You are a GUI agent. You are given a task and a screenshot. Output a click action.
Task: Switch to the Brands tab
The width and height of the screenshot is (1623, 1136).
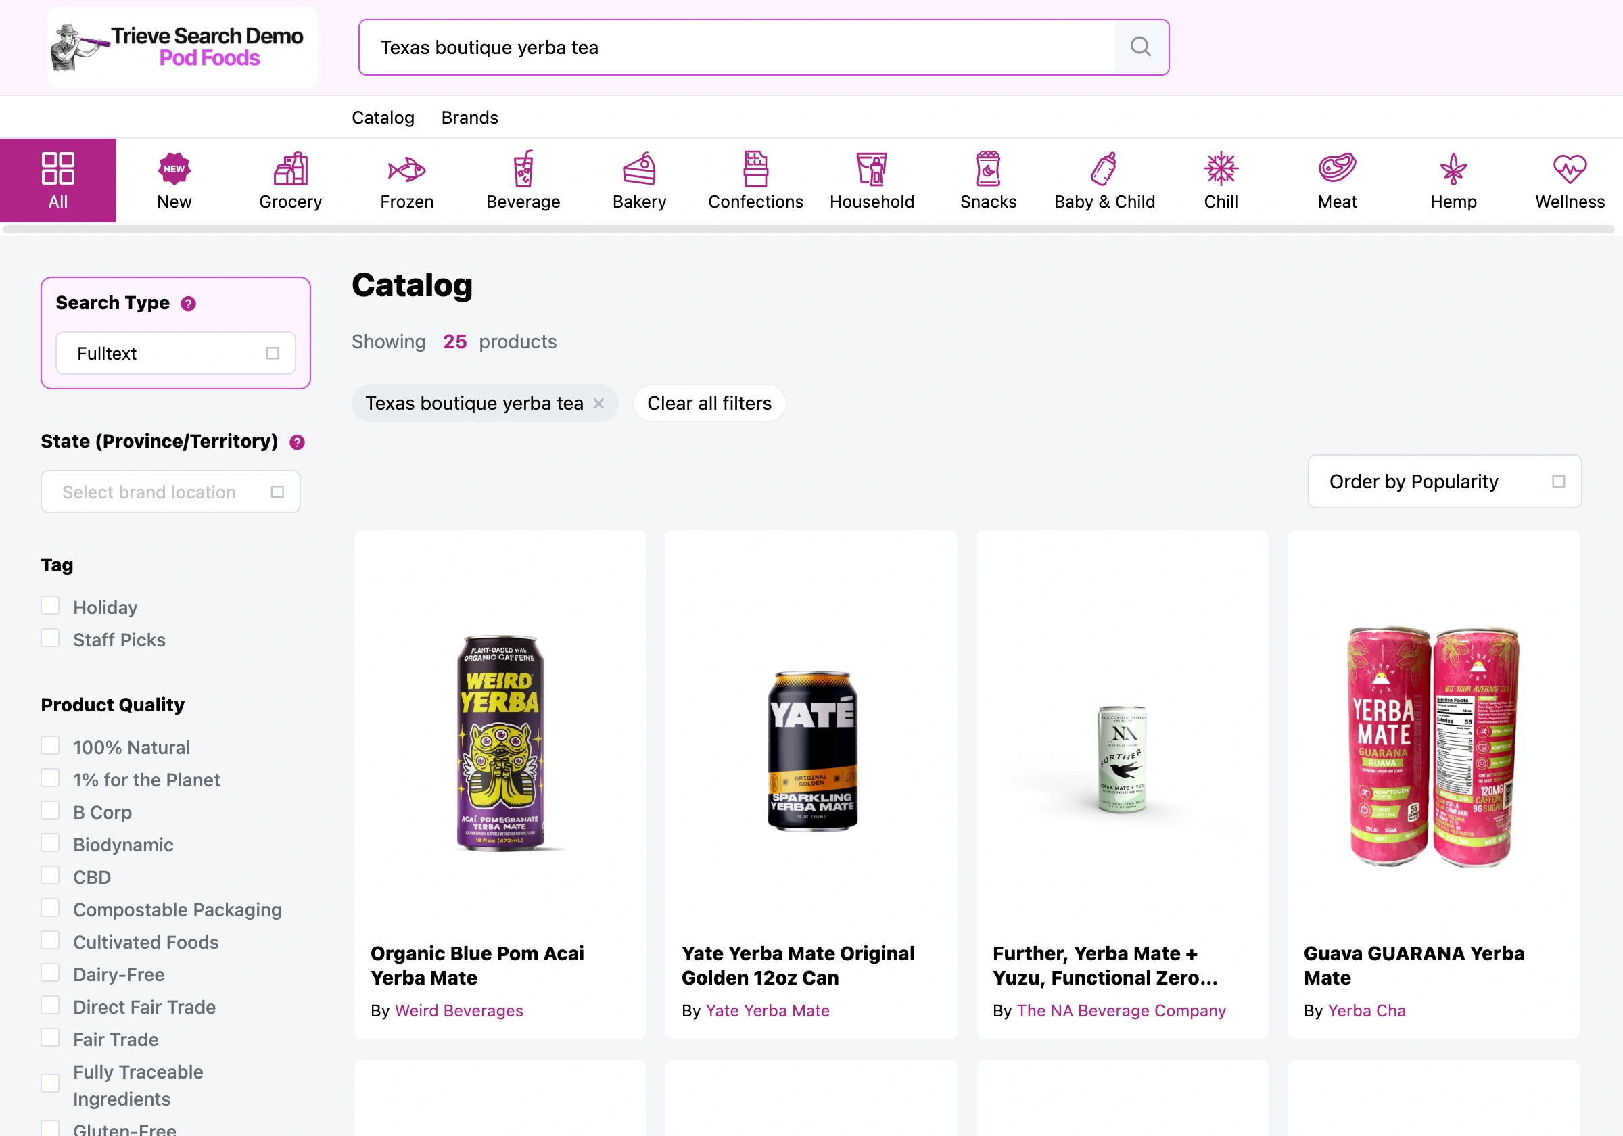(x=469, y=118)
